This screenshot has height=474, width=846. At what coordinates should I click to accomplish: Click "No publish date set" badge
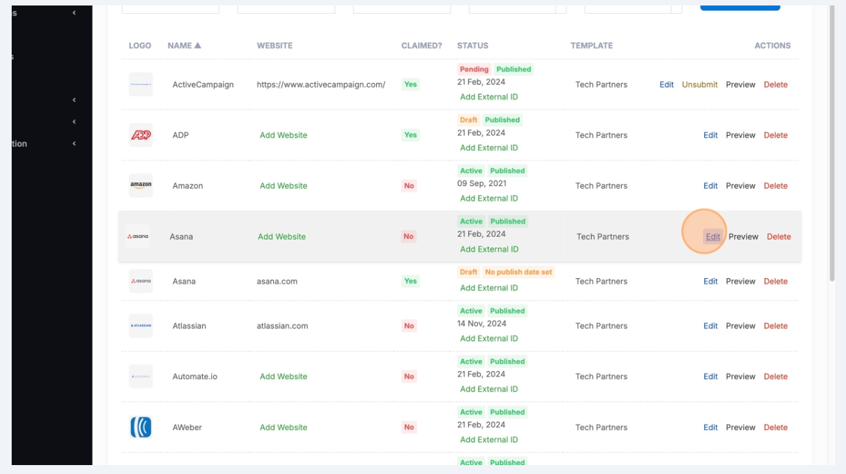pyautogui.click(x=519, y=272)
